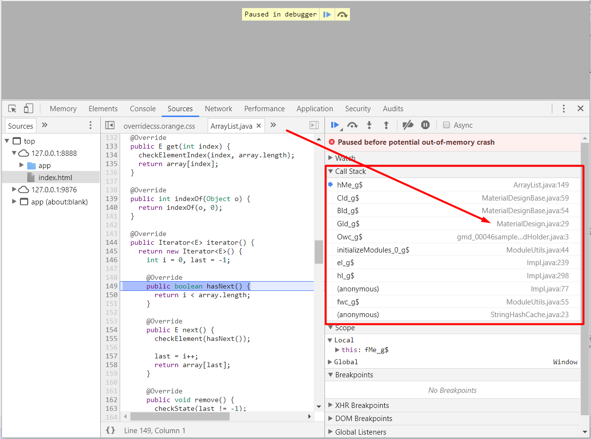Resume script from the Paused in debugger overlay
The image size is (591, 439).
[327, 15]
